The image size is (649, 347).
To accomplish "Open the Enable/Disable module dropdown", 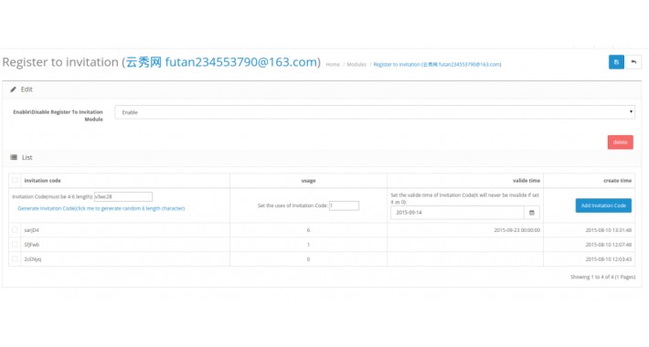I will 375,112.
